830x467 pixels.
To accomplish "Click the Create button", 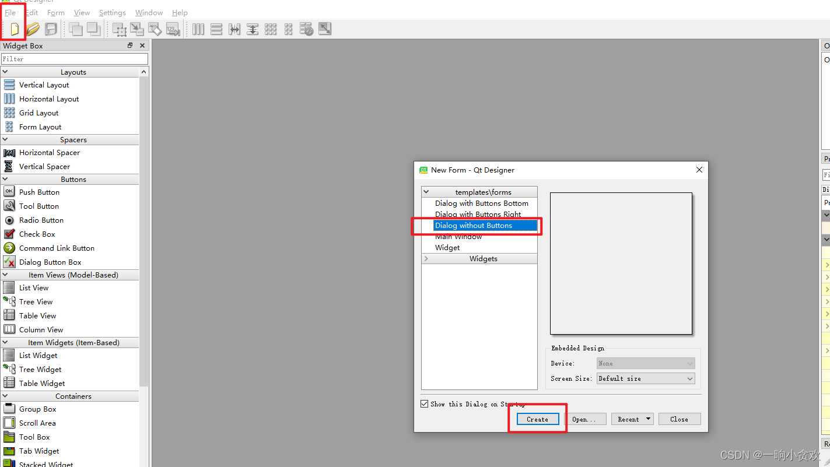I will tap(537, 419).
